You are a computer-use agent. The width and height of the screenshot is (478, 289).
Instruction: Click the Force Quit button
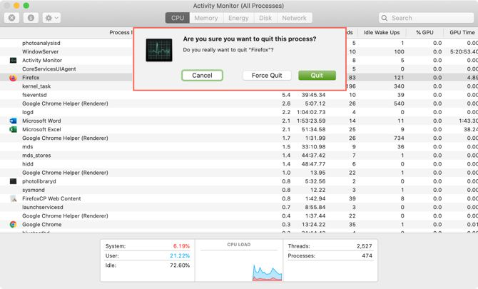pyautogui.click(x=267, y=76)
